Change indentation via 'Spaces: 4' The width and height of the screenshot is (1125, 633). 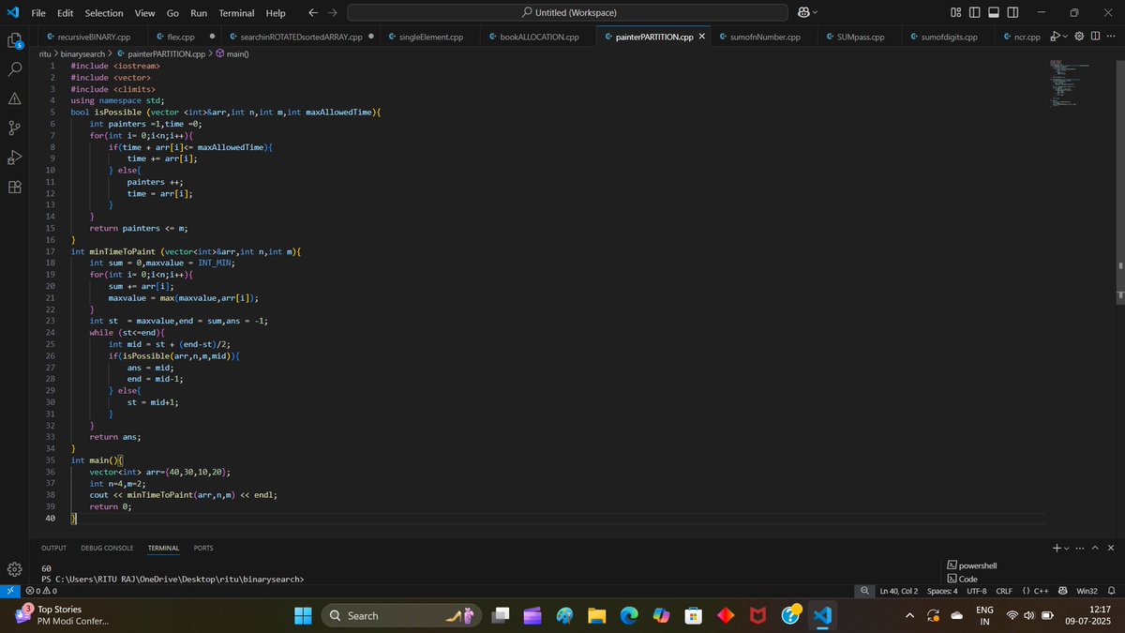[942, 591]
